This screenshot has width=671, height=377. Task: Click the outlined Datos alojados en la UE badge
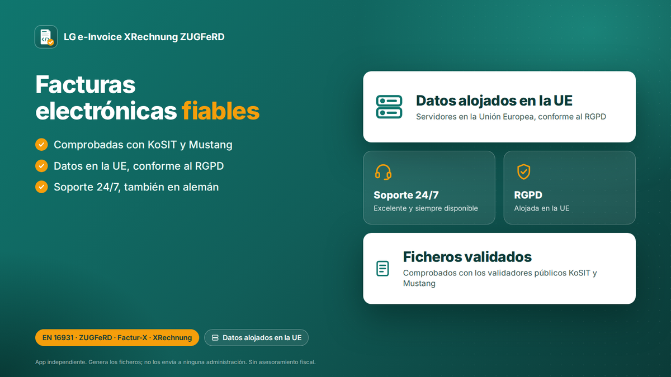click(256, 338)
